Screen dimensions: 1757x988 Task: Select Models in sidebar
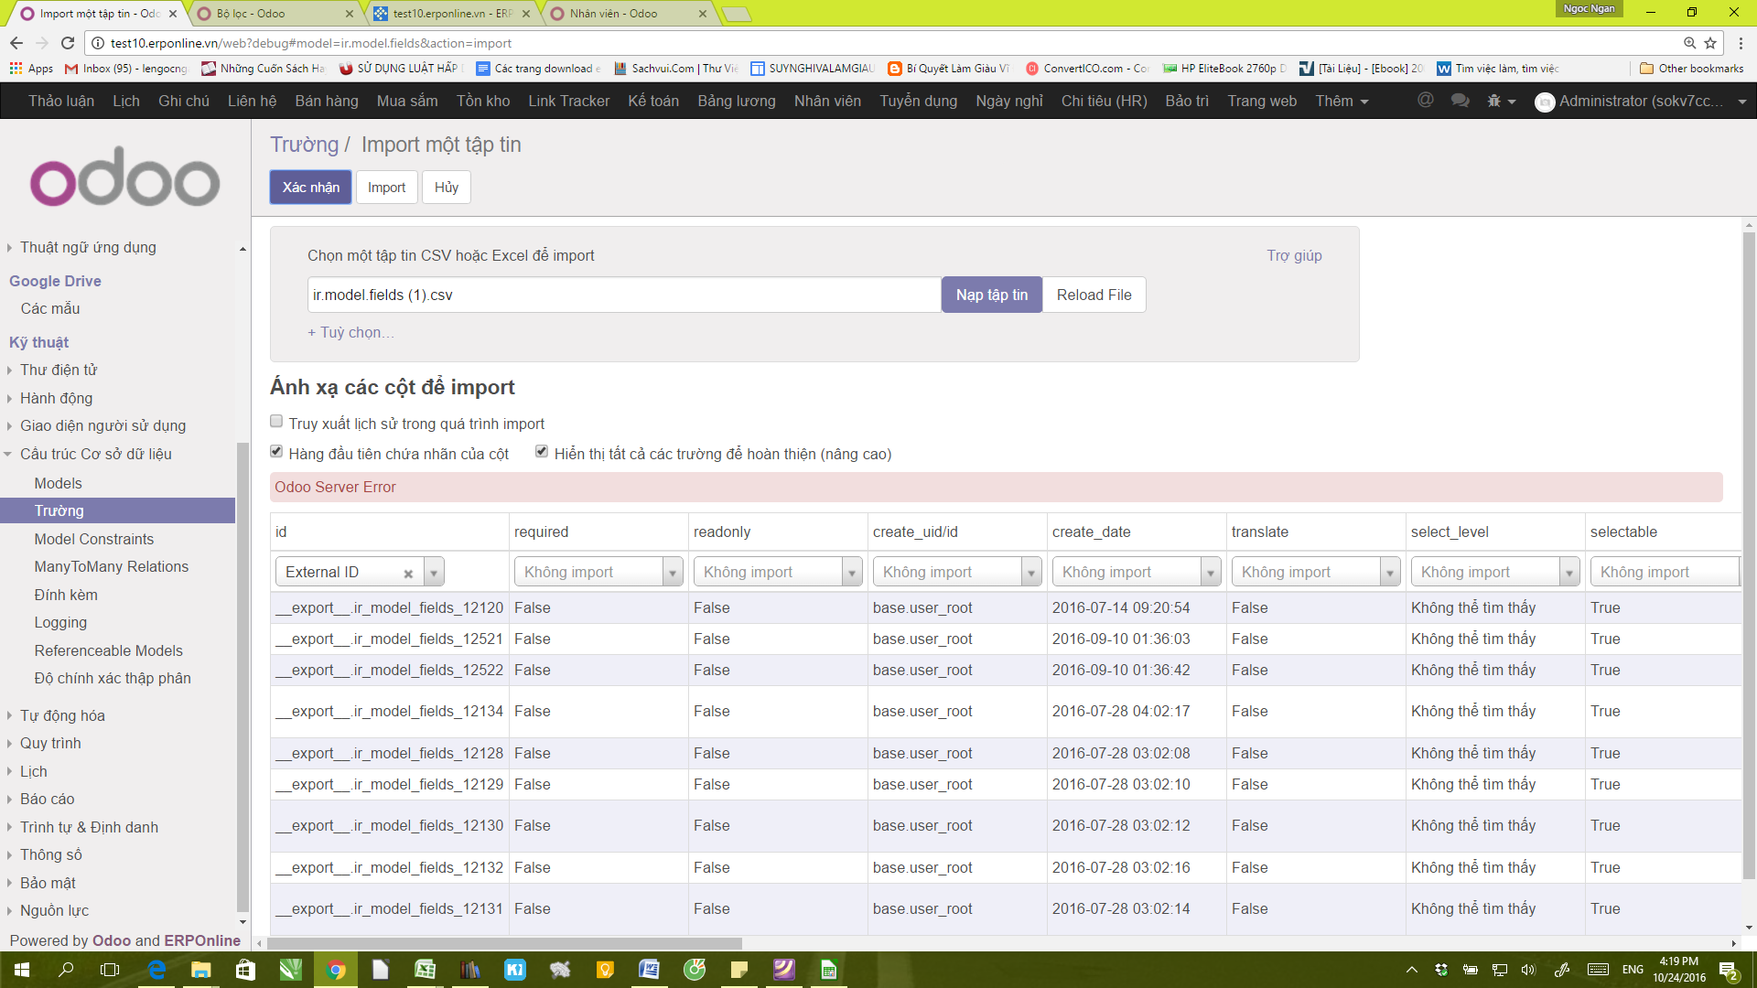[x=58, y=483]
